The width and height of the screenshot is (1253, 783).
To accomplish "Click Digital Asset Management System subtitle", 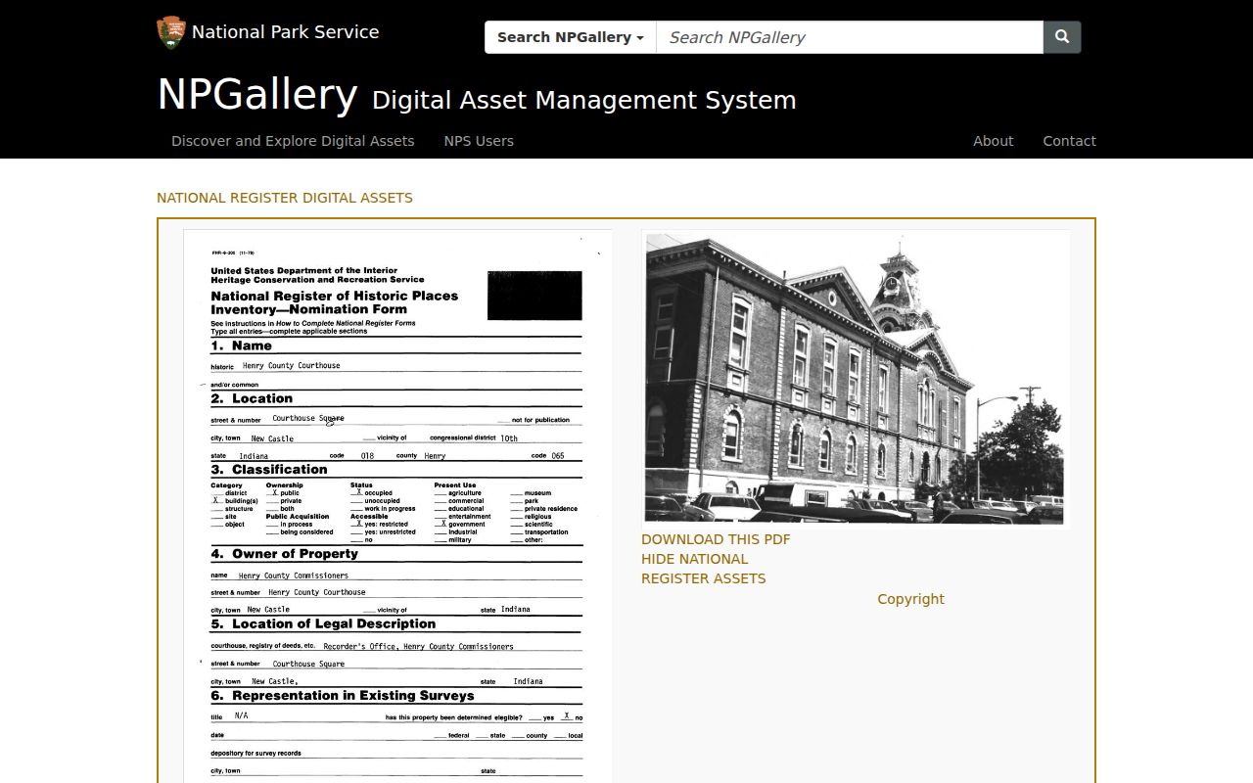I will pos(584,101).
